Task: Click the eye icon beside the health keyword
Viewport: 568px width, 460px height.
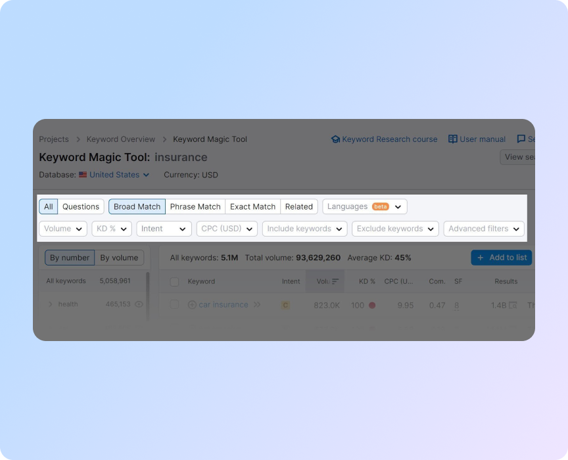Action: (138, 304)
